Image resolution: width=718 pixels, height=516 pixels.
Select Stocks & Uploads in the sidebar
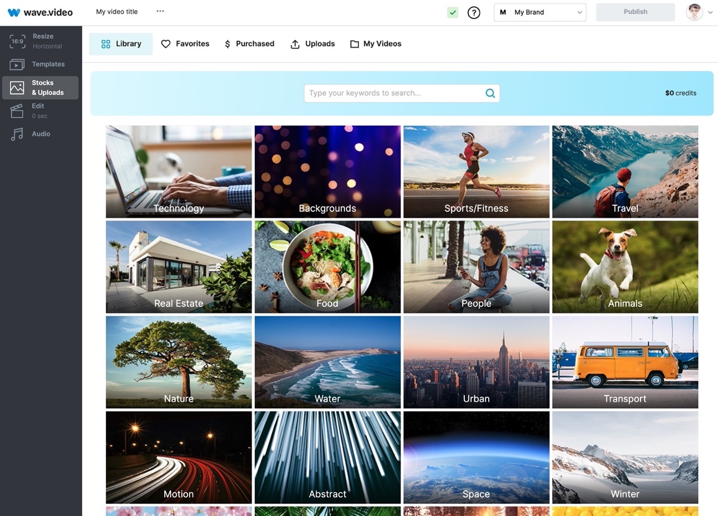click(x=40, y=87)
